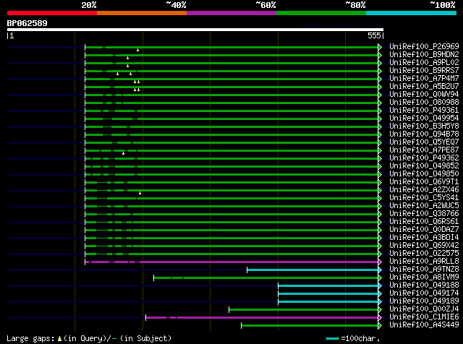Select UniRef100_A9TNZ8 label
The height and width of the screenshot is (344, 463).
pyautogui.click(x=424, y=270)
